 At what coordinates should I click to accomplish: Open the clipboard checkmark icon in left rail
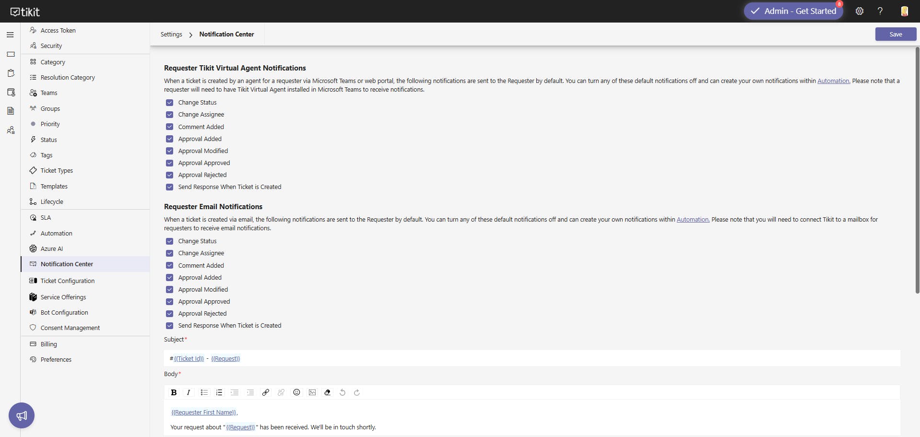pyautogui.click(x=11, y=73)
